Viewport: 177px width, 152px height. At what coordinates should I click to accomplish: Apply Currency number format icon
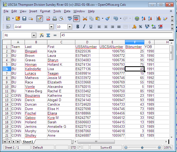point(134,27)
